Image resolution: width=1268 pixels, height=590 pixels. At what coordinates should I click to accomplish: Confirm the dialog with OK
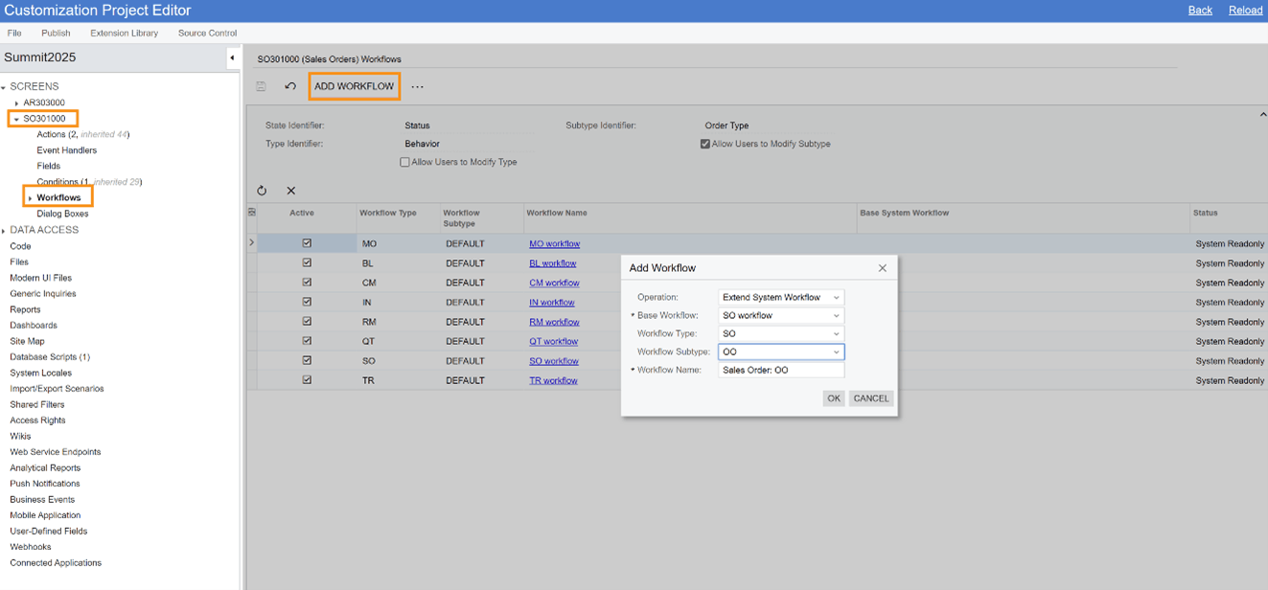pyautogui.click(x=834, y=398)
